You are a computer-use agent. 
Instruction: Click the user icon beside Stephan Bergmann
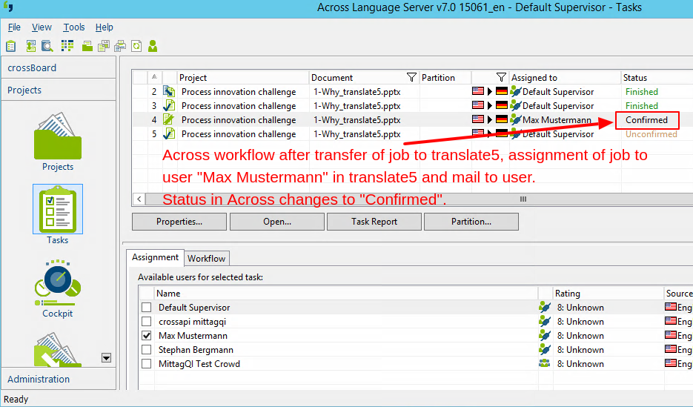pos(545,350)
